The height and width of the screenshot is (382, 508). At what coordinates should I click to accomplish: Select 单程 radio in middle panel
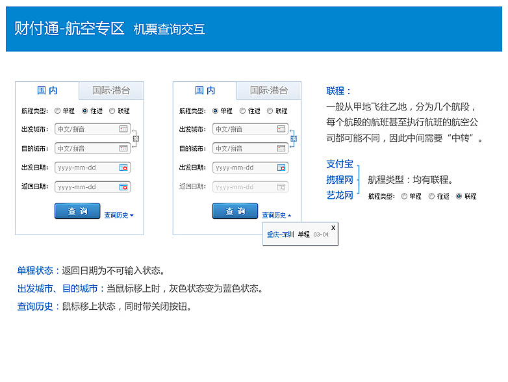click(215, 111)
